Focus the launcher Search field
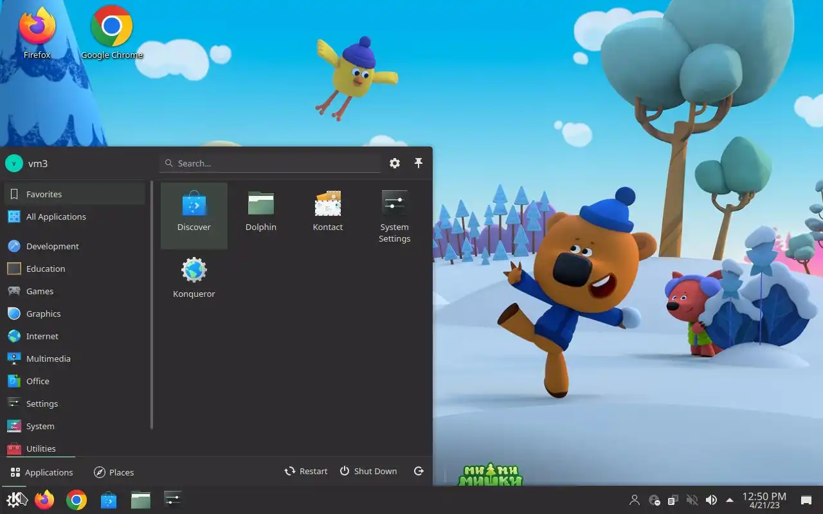This screenshot has width=823, height=514. click(x=270, y=163)
